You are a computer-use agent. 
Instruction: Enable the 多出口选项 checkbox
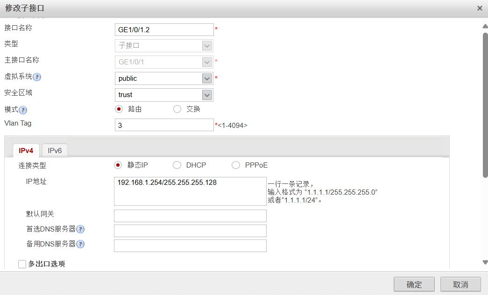[22, 264]
